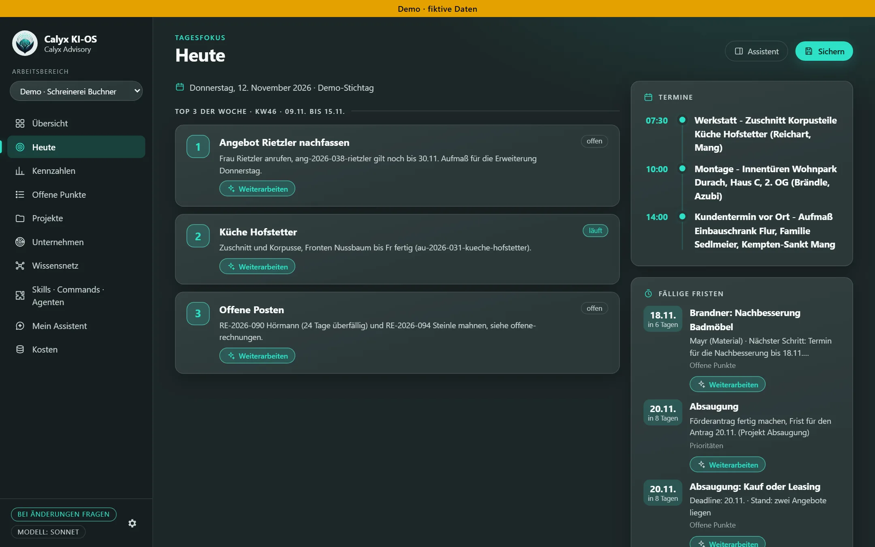
Task: Click the Calyx KI-OS logo avatar
Action: 25,43
